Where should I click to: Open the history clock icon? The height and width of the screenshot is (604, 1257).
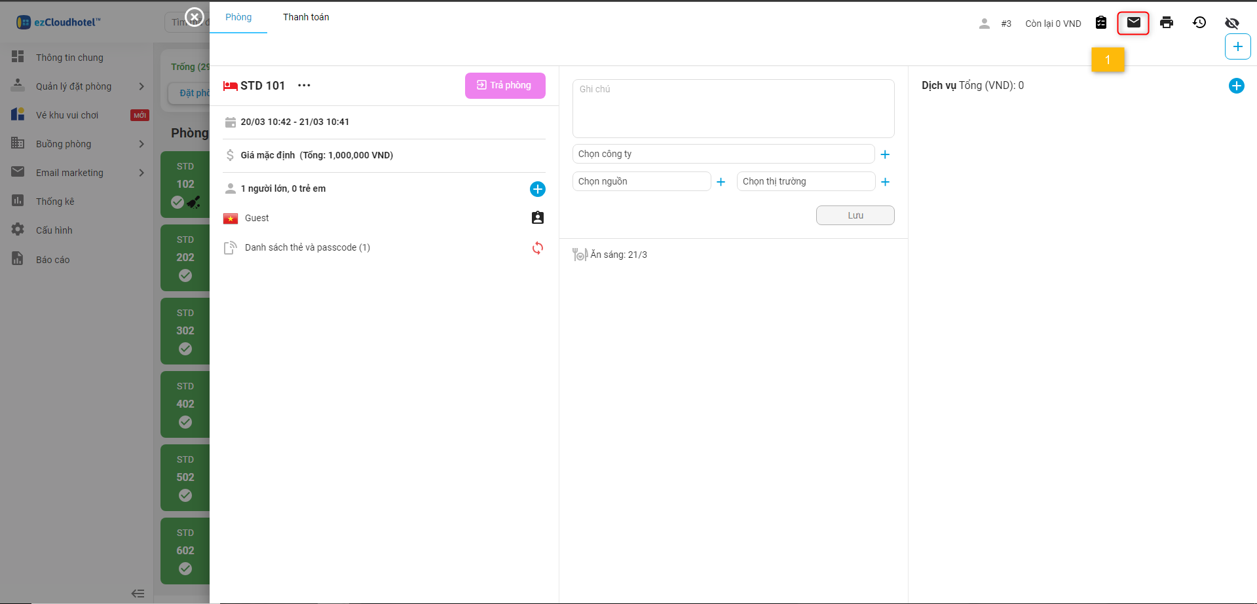1199,23
